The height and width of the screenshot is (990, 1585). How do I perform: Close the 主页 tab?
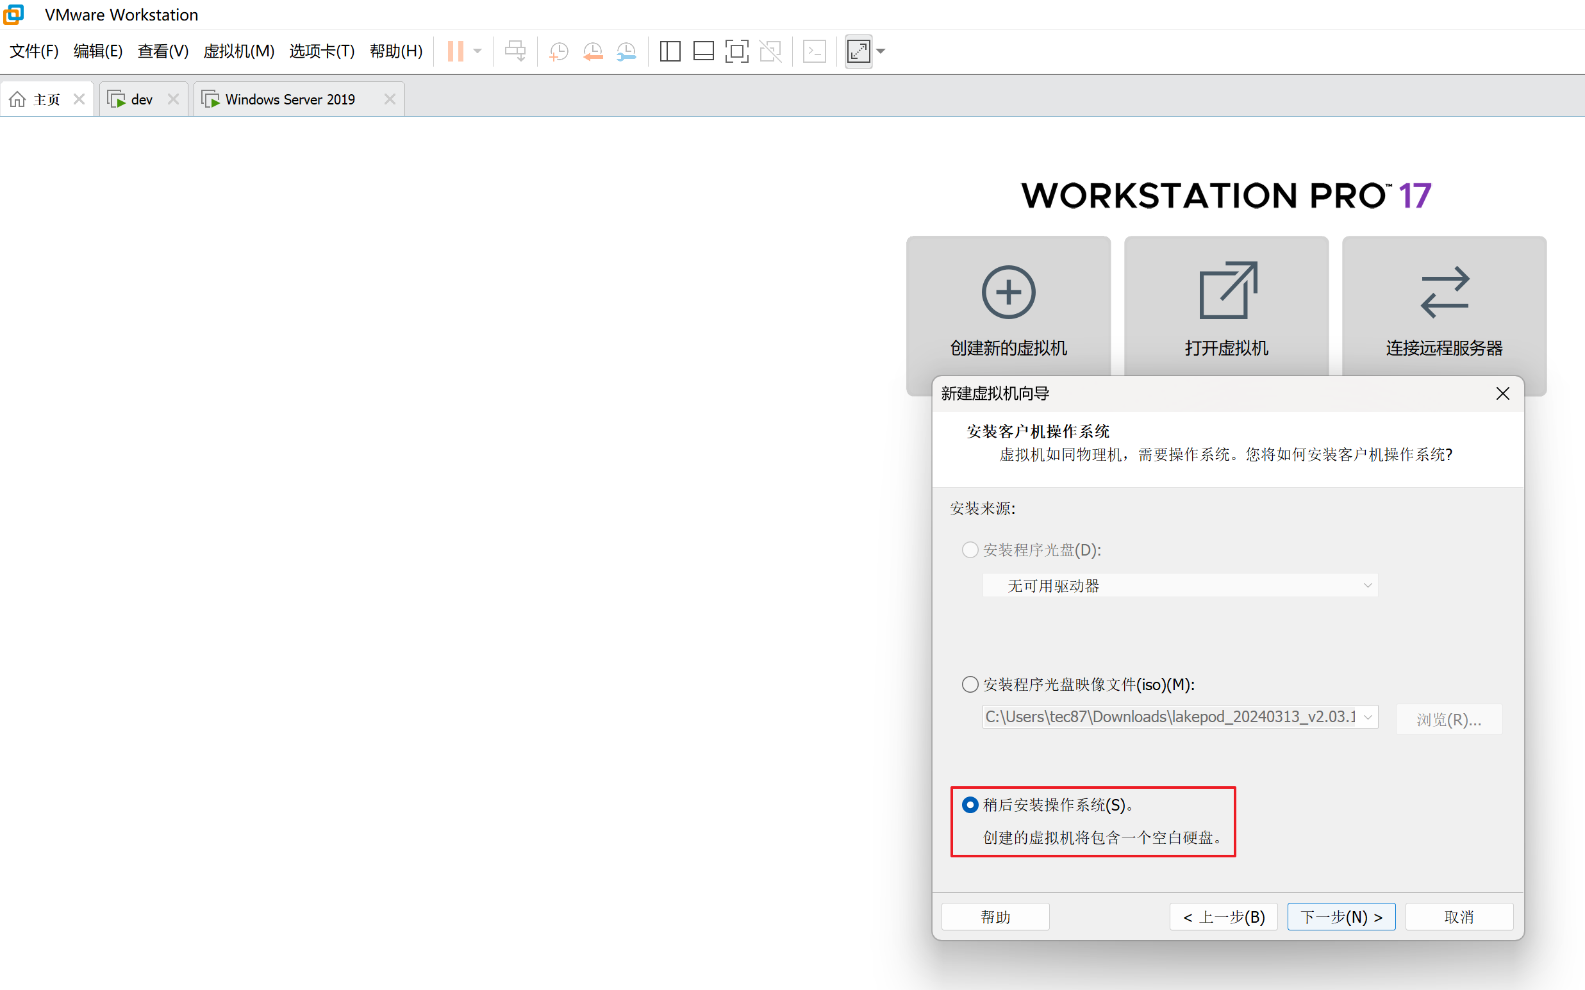click(x=79, y=99)
